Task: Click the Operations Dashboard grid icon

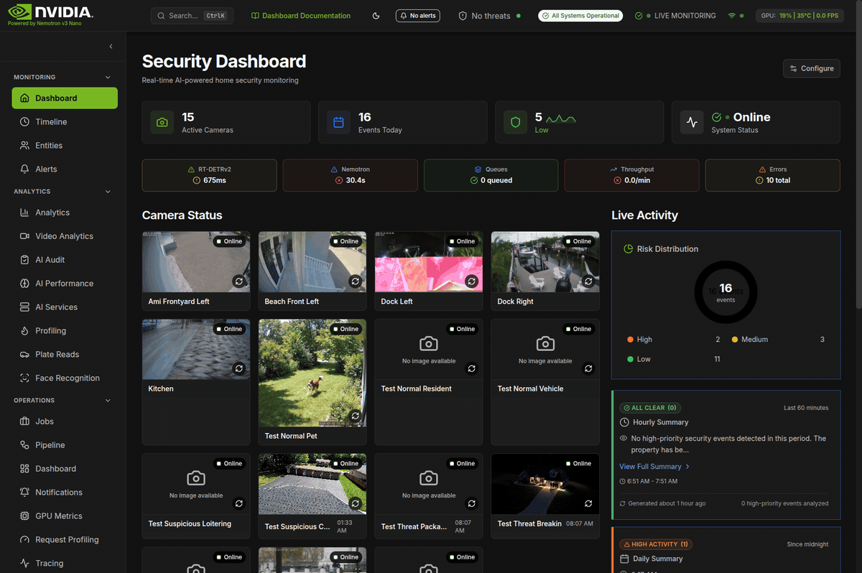Action: [x=24, y=469]
